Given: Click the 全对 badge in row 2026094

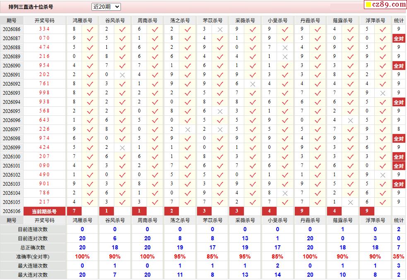Looking at the screenshot, I should tap(398, 103).
